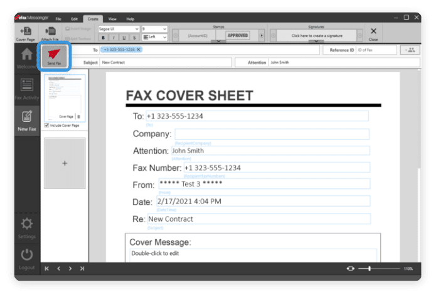436x297 pixels.
Task: Open the Help menu
Action: coord(130,19)
